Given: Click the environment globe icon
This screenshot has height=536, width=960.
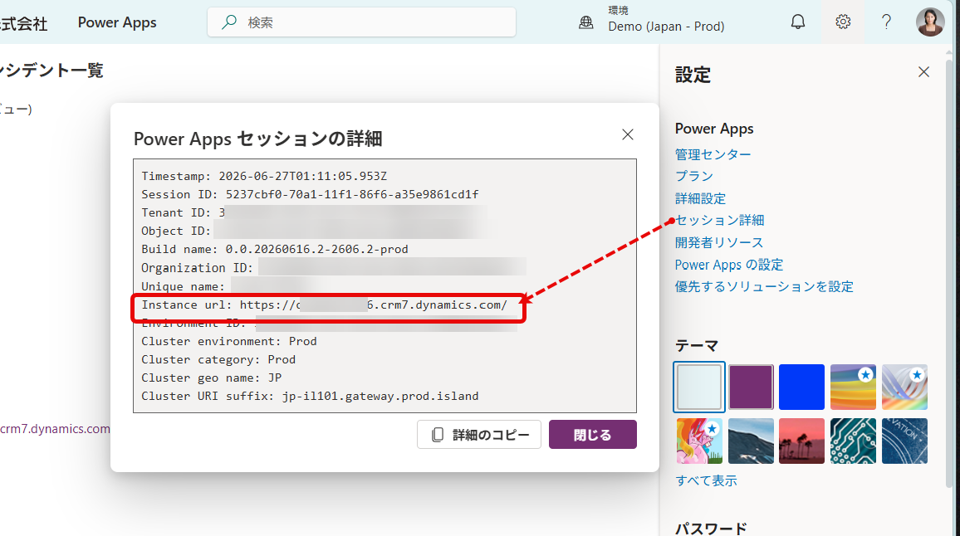Looking at the screenshot, I should coord(586,22).
